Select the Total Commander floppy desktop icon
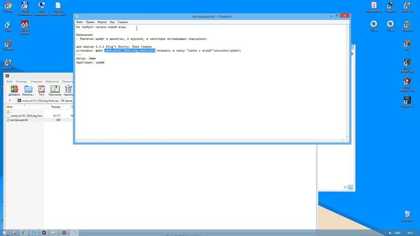 click(x=25, y=8)
